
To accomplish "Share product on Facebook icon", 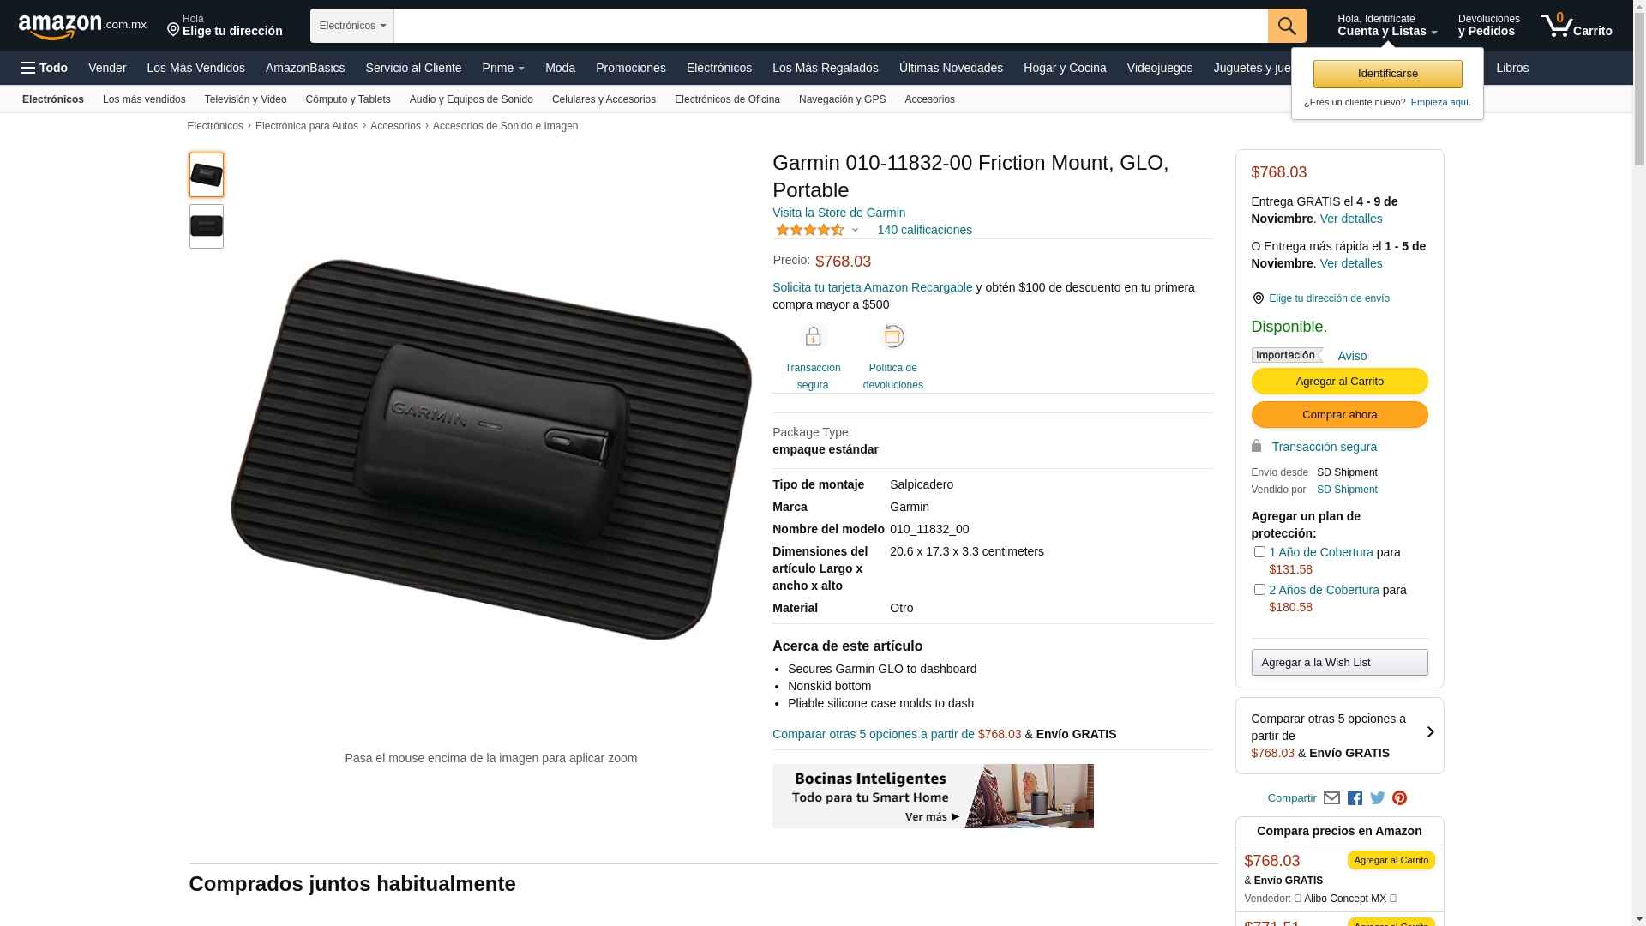I will coord(1355,798).
